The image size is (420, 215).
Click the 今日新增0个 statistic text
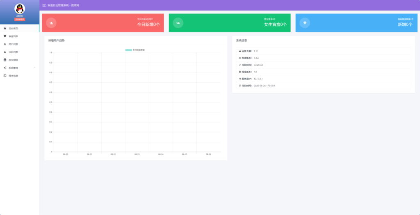(148, 24)
